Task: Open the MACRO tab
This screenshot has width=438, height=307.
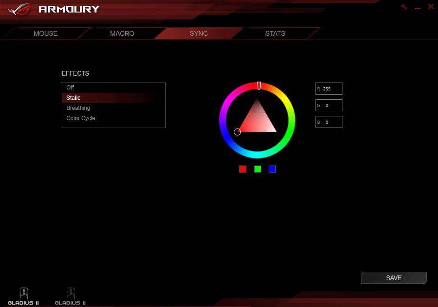Action: point(122,33)
